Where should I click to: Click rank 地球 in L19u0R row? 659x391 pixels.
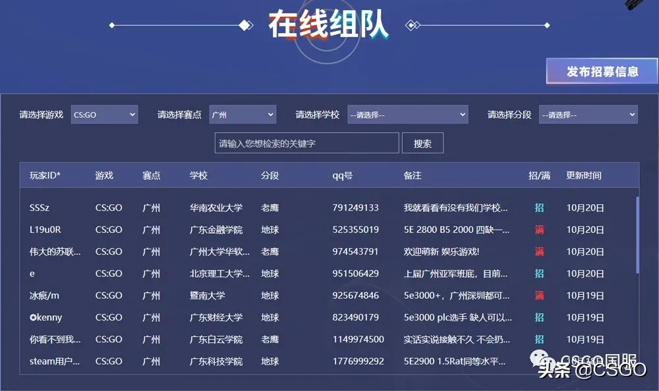pos(270,230)
